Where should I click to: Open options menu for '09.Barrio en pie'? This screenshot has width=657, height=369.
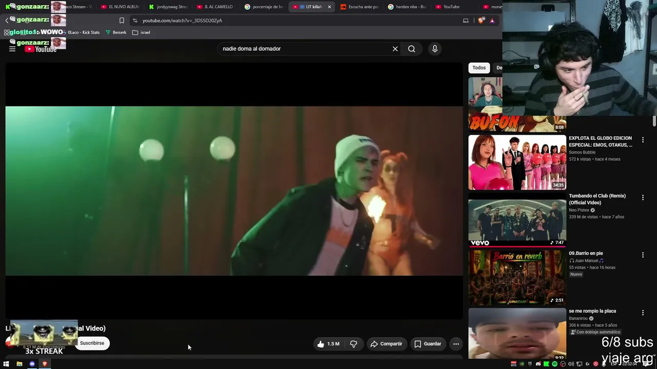click(643, 255)
